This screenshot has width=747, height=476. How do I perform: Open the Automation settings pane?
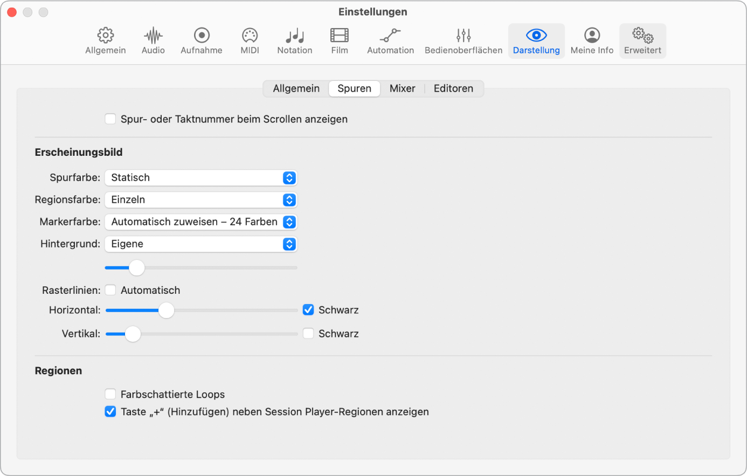pyautogui.click(x=390, y=41)
